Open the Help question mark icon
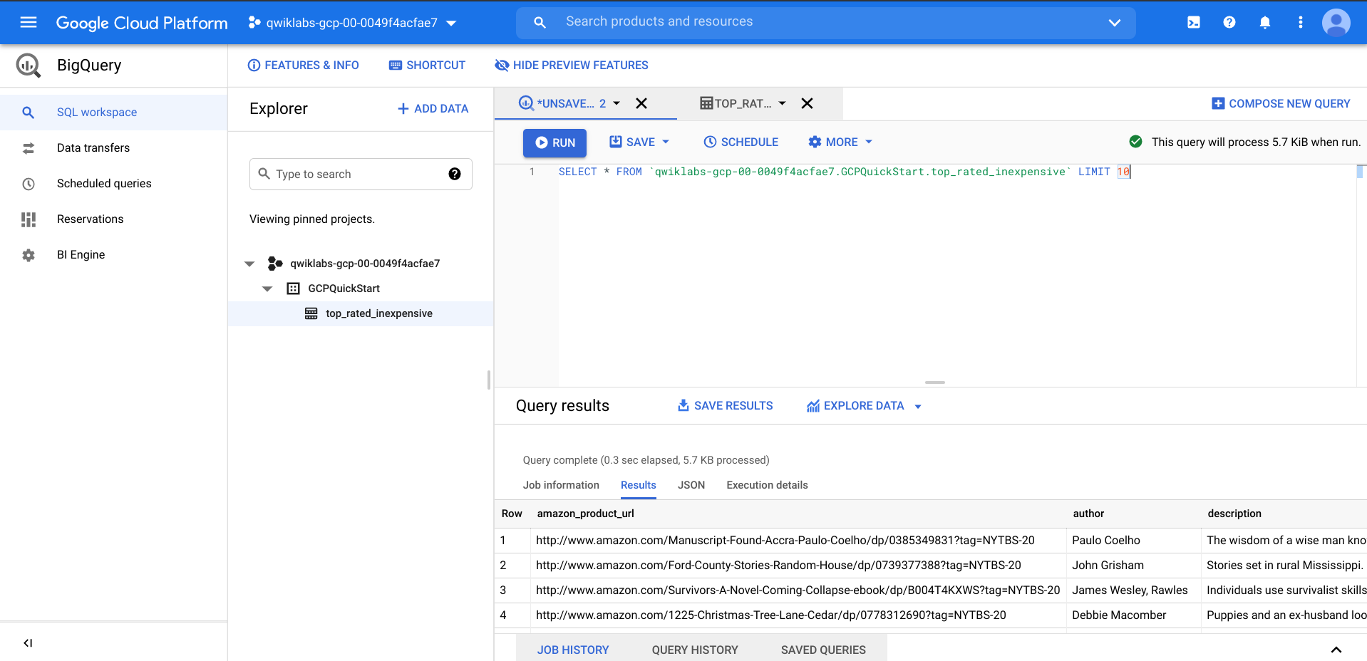This screenshot has width=1367, height=661. point(1229,22)
